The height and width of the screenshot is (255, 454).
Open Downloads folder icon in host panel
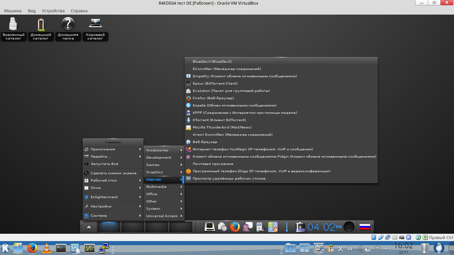point(290,248)
